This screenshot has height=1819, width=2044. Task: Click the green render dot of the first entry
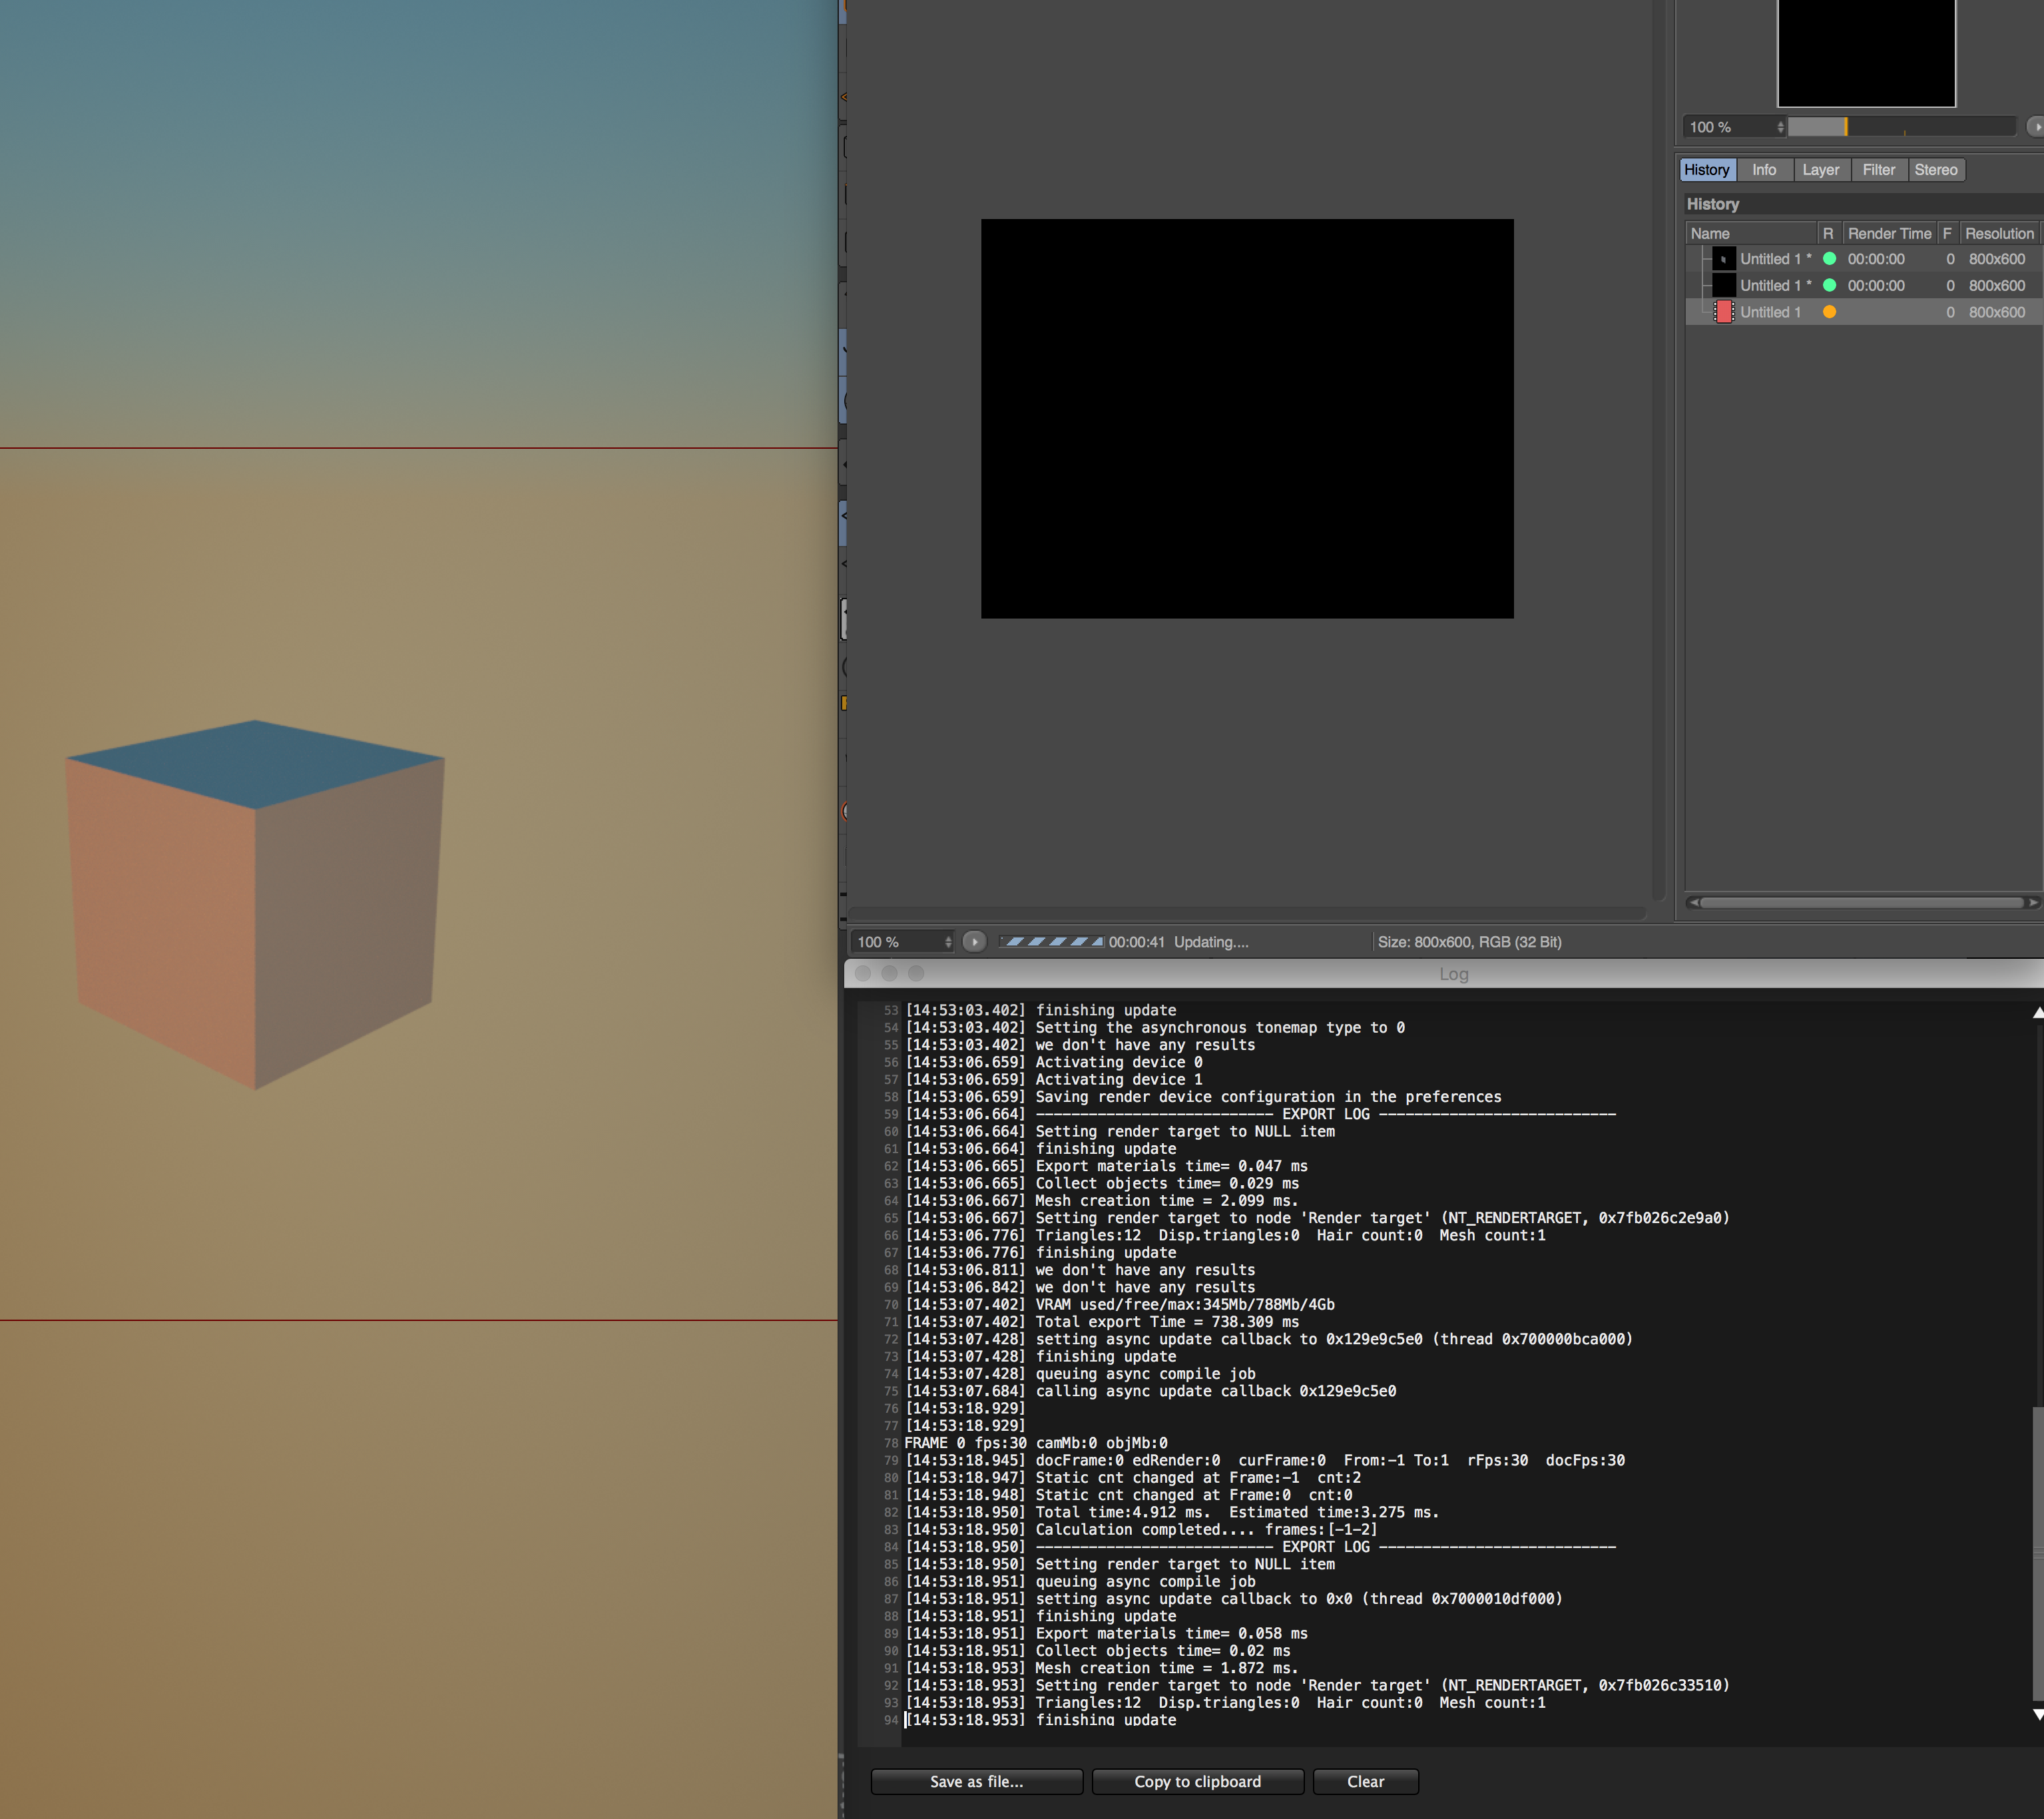point(1829,259)
